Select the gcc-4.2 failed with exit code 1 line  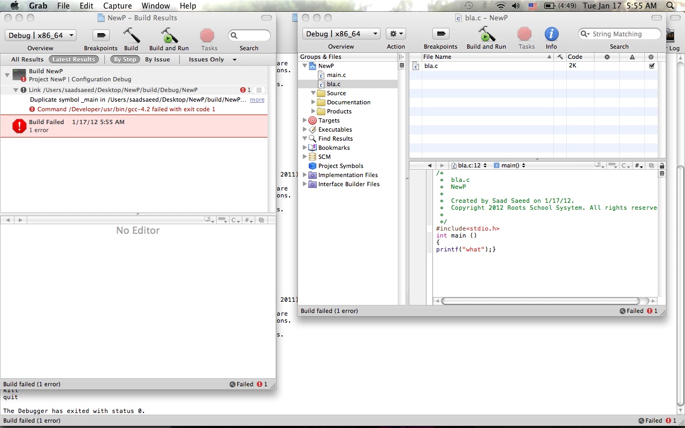point(126,109)
